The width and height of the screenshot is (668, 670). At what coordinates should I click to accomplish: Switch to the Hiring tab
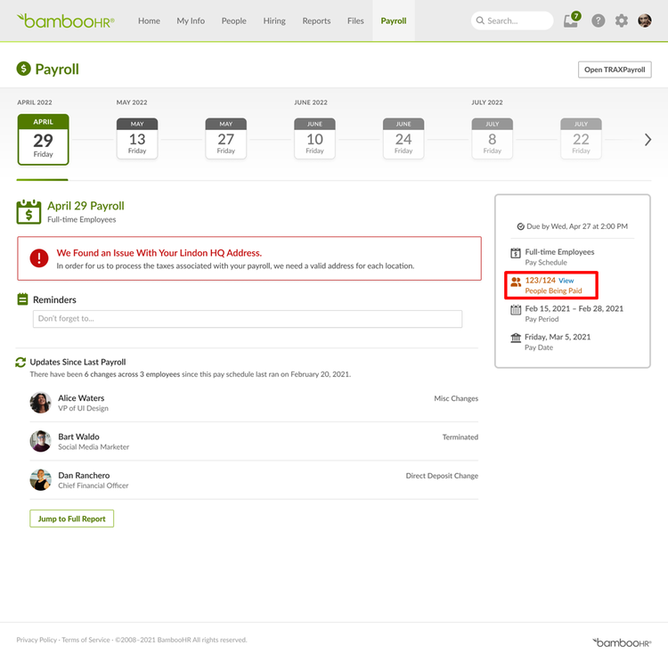point(274,20)
